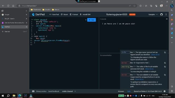Toggle read aloud icon in address bar

click(130, 6)
